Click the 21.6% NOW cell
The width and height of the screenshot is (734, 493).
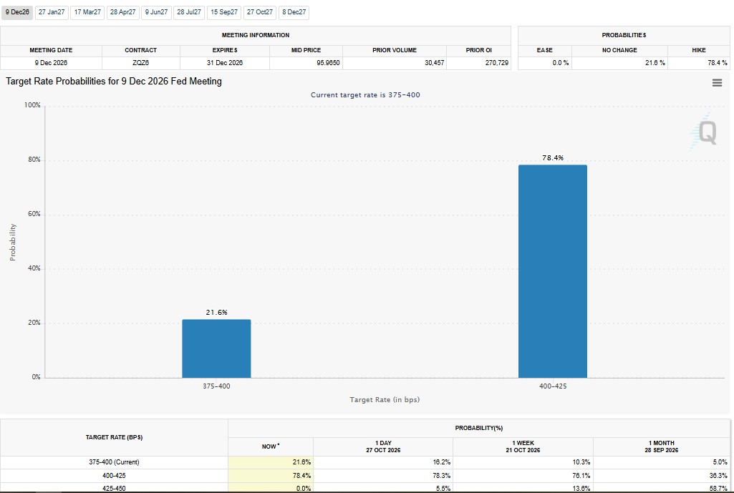coord(271,462)
